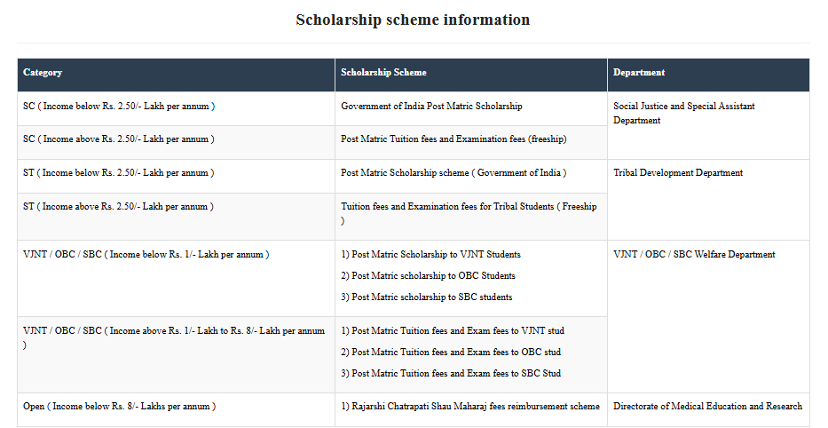This screenshot has width=828, height=428.
Task: Select the SC income below Rs. 2.50 Lakh cell
Action: [119, 107]
